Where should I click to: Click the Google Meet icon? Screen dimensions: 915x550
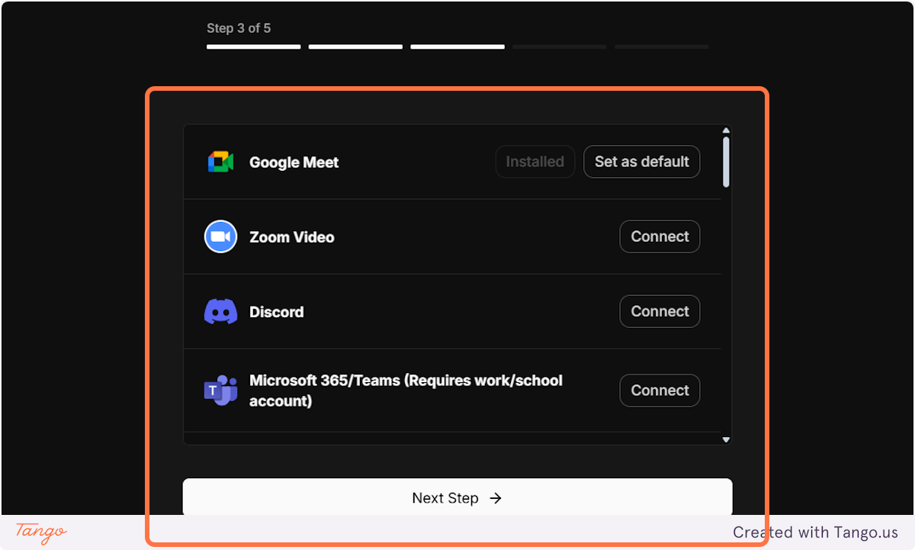click(220, 162)
